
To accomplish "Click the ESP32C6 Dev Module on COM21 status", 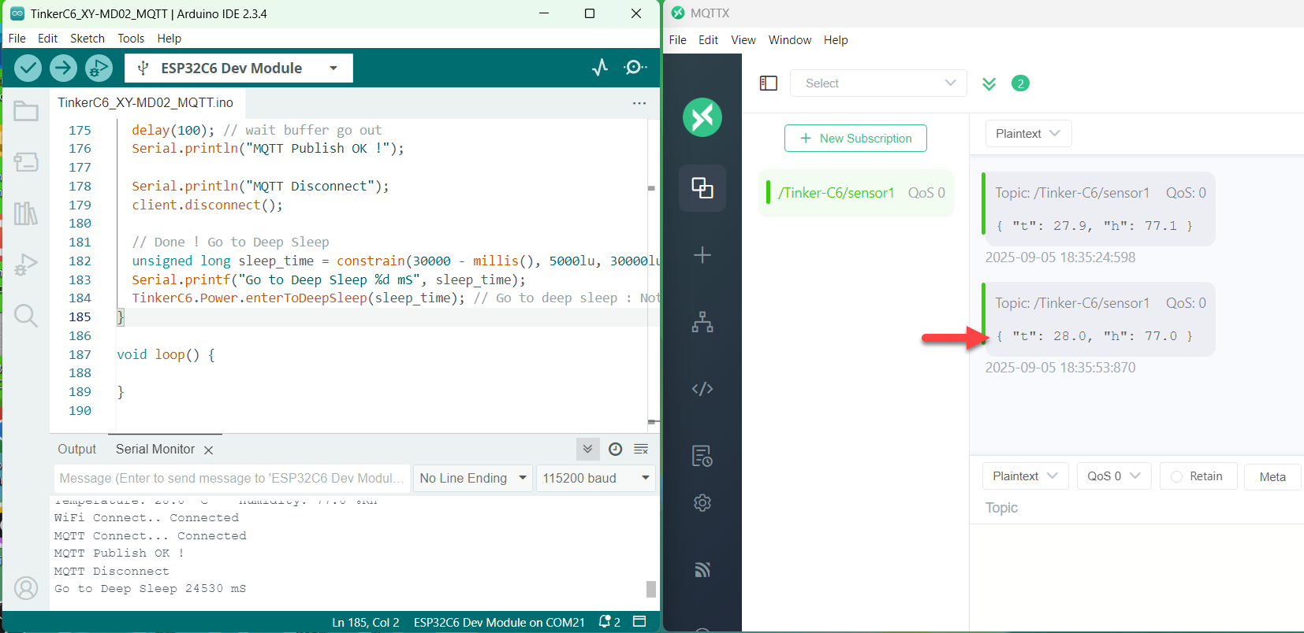I will pos(499,622).
